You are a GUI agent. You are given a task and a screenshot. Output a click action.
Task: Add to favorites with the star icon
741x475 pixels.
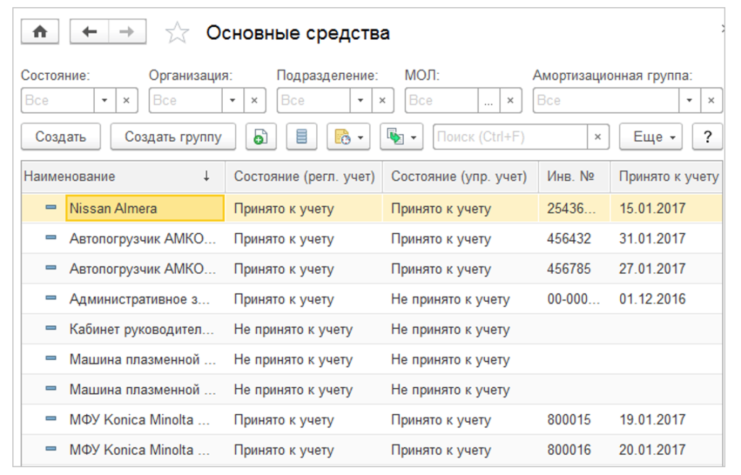coord(177,33)
